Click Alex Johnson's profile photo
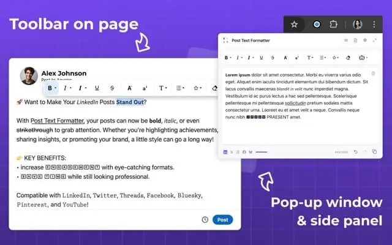 [x=29, y=76]
